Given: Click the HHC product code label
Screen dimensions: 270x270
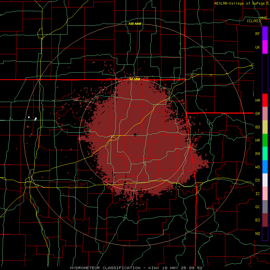Looking at the screenshot, I should (263, 18).
